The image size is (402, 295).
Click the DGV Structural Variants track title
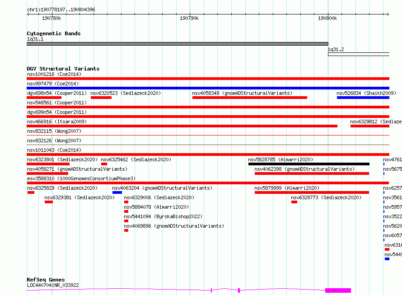pyautogui.click(x=63, y=69)
